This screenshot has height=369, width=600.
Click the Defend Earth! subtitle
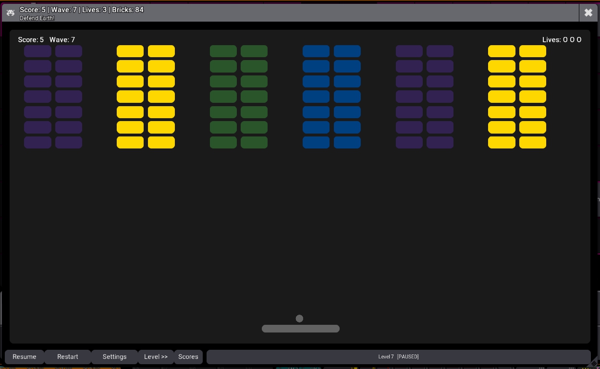[37, 18]
